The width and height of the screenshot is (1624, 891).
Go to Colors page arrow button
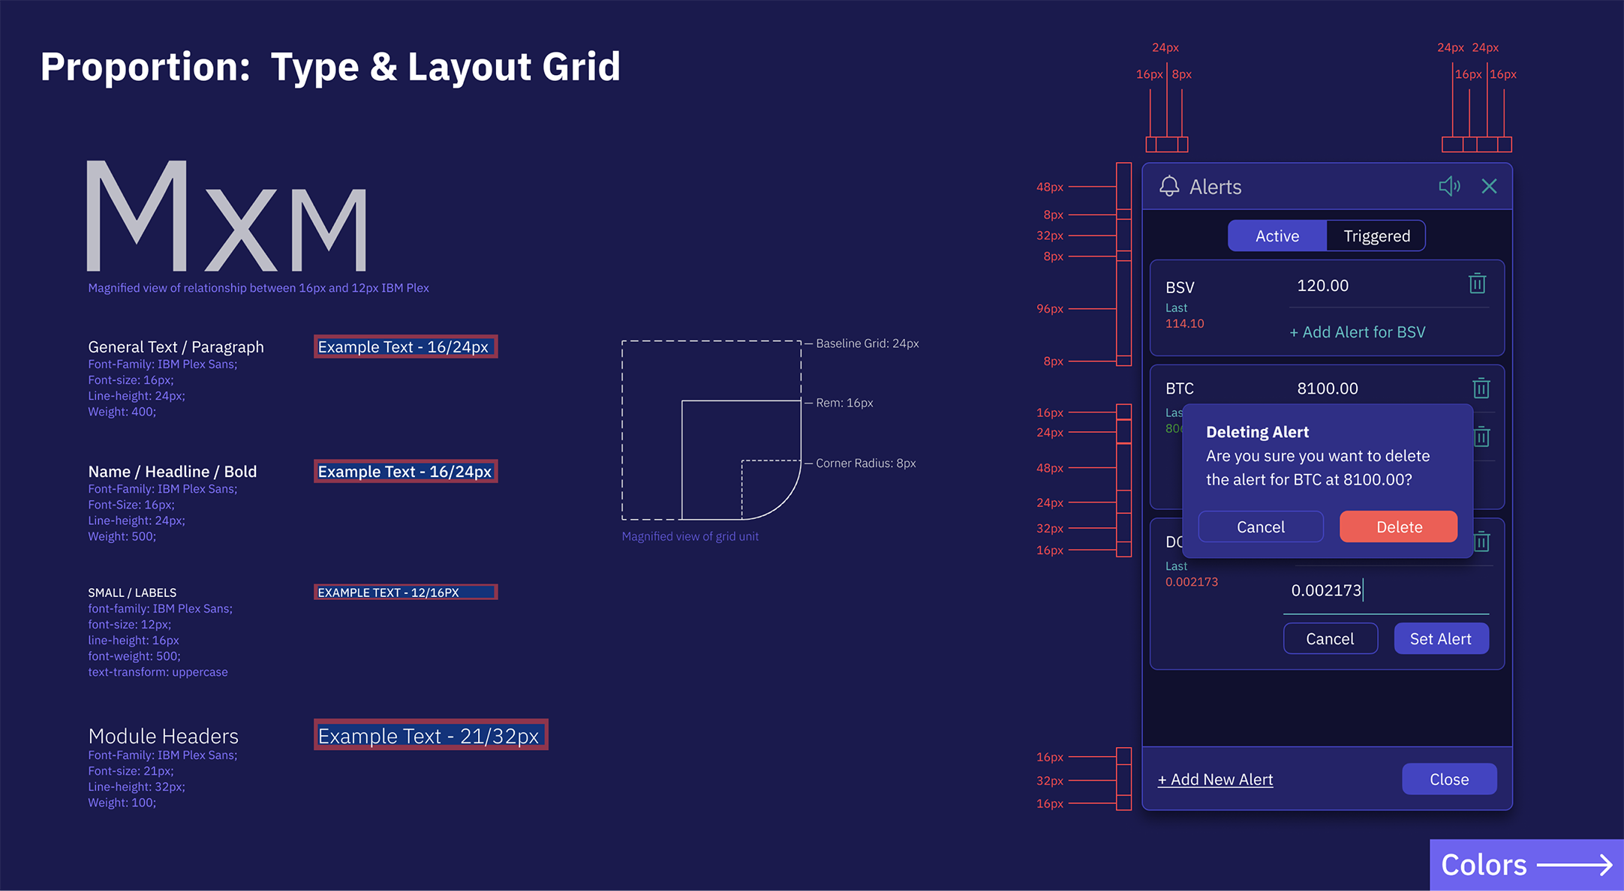click(x=1526, y=865)
